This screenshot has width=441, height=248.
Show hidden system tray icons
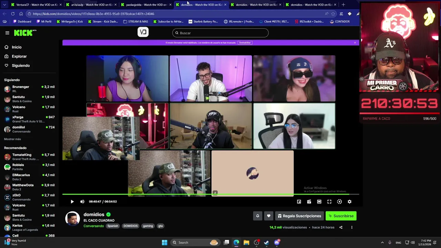pyautogui.click(x=382, y=242)
